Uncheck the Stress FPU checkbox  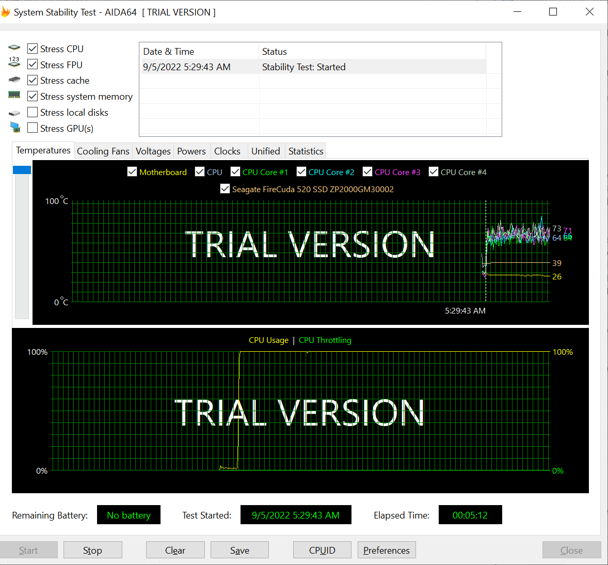point(33,65)
